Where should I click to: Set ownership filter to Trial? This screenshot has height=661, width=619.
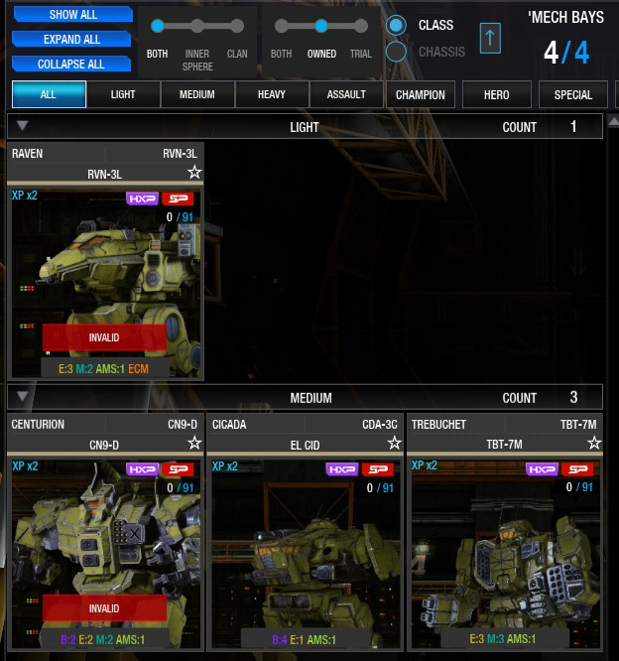tap(361, 26)
